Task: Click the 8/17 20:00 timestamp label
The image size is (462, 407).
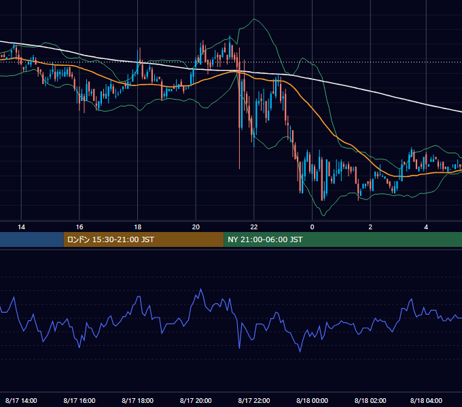Action: tap(196, 400)
